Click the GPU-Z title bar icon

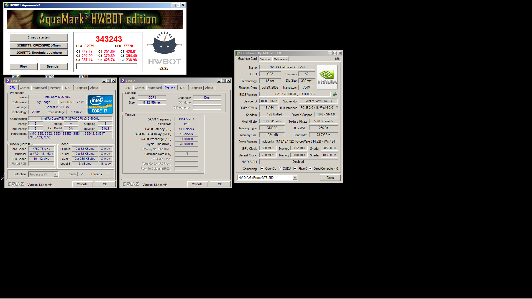pos(238,53)
